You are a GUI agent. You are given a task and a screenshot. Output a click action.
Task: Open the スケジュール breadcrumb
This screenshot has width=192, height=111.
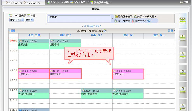coord(32,3)
